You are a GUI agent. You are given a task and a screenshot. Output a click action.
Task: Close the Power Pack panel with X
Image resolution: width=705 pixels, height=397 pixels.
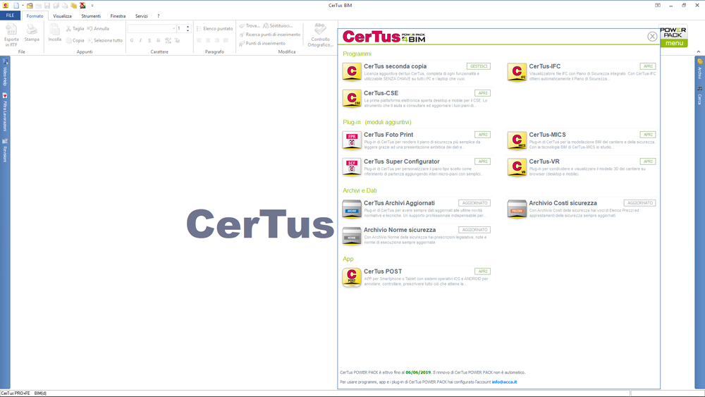click(x=652, y=37)
